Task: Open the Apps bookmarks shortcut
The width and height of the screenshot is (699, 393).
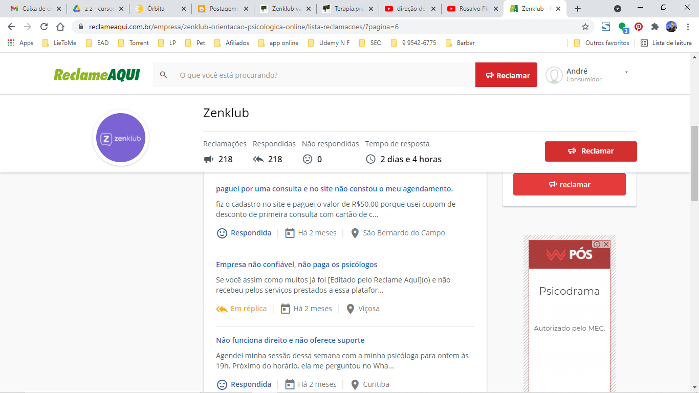Action: tap(20, 43)
